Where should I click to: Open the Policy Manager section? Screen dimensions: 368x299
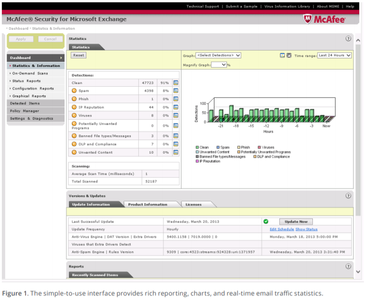coord(36,111)
